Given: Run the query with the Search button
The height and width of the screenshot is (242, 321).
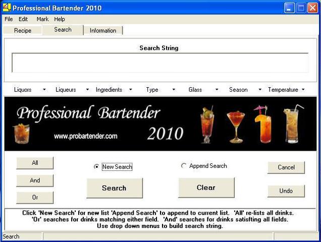Looking at the screenshot, I should pyautogui.click(x=115, y=188).
